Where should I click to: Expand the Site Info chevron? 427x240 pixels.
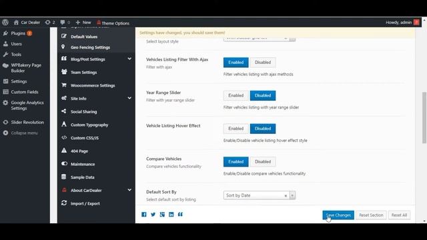(129, 98)
